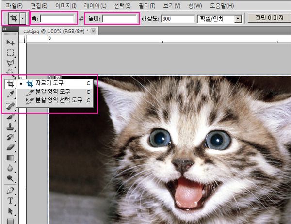Choose 자르기 도구 from flyout menu
This screenshot has height=224, width=291.
pyautogui.click(x=55, y=83)
